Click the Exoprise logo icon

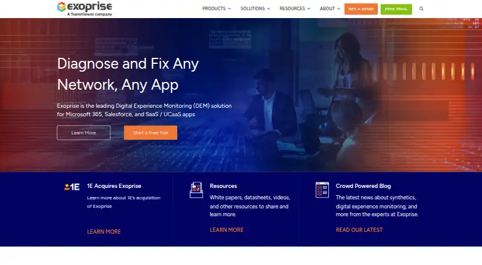[61, 7]
